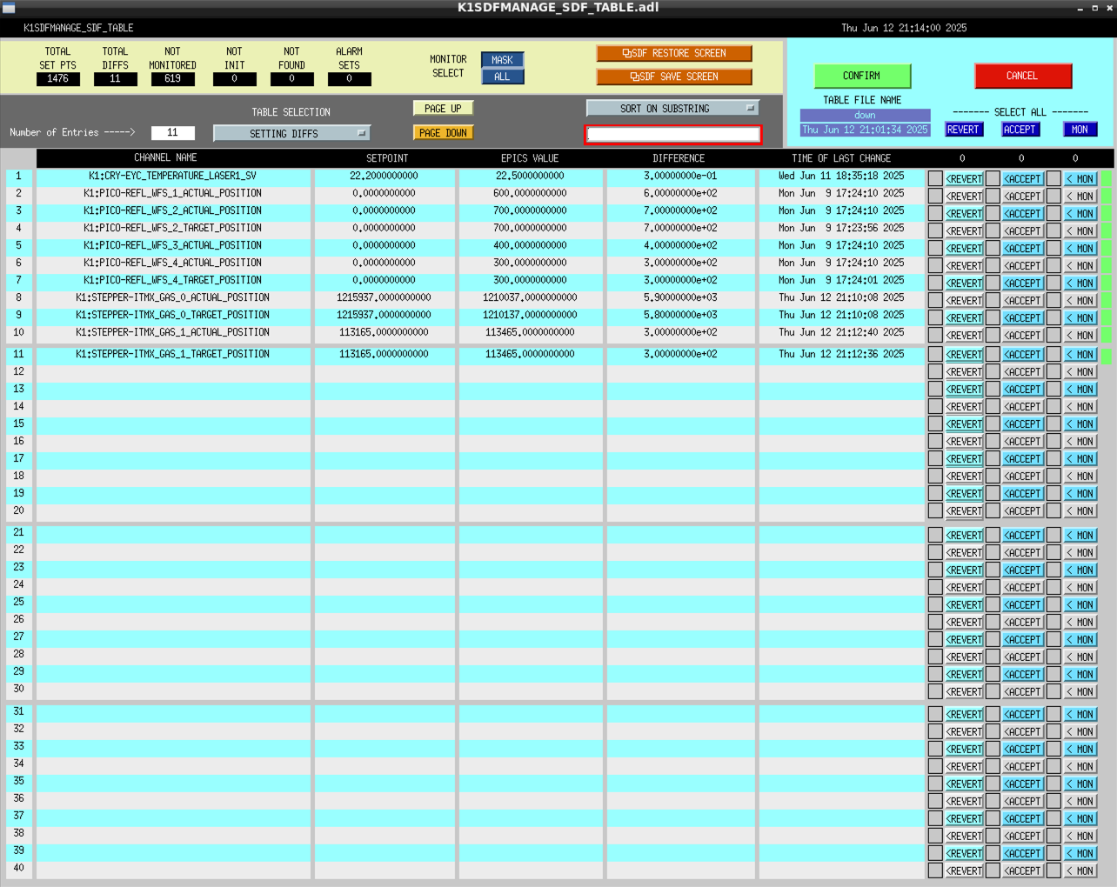
Task: Open the window menu icon in title bar
Action: pos(9,8)
